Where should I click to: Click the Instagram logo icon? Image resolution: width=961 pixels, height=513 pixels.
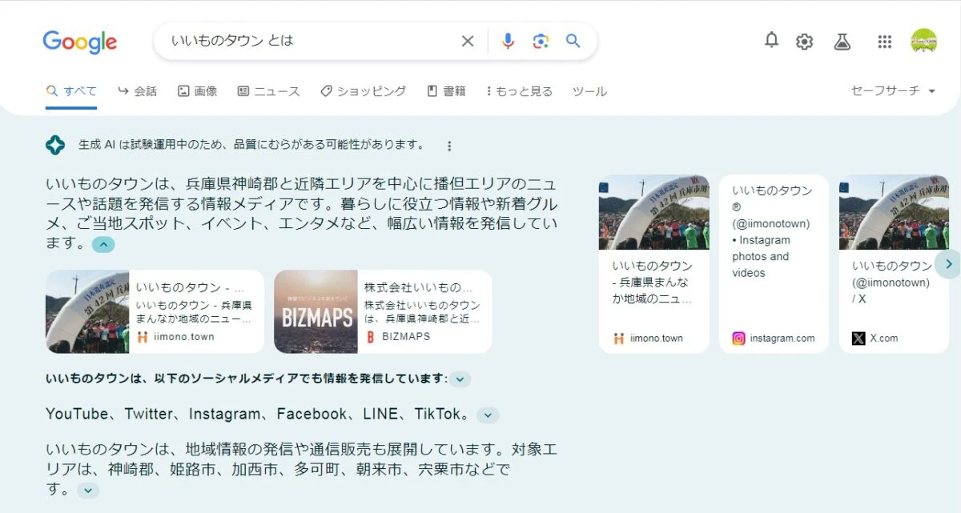738,339
